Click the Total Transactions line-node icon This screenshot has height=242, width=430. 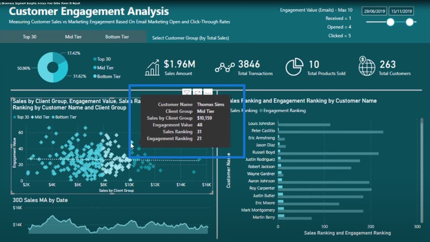[x=224, y=67]
